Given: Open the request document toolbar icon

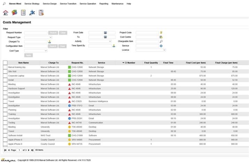Looking at the screenshot, I should tap(41, 13).
